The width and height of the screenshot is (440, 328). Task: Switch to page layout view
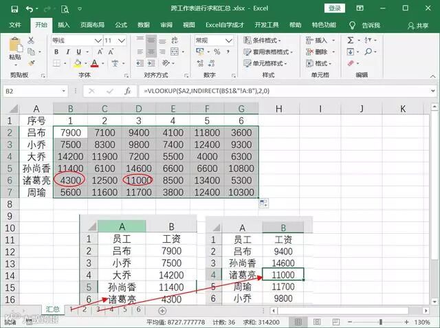coord(317,322)
